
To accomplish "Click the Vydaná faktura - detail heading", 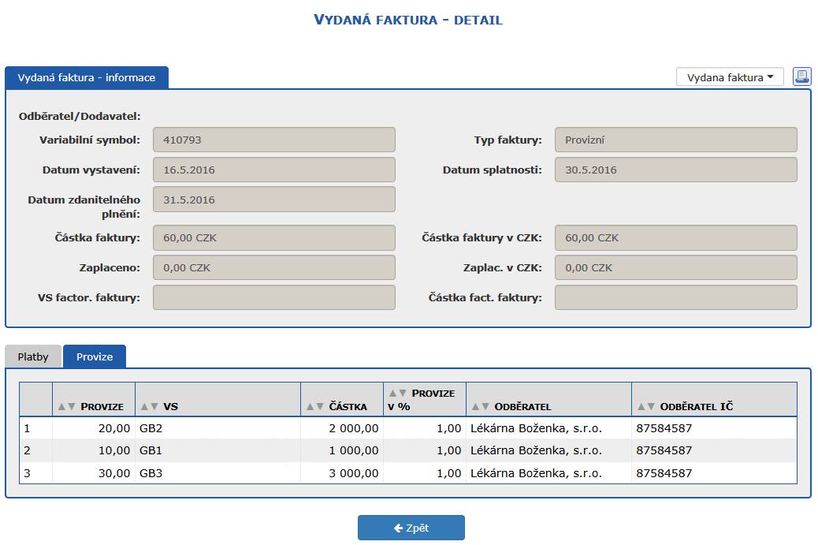I will [x=408, y=20].
